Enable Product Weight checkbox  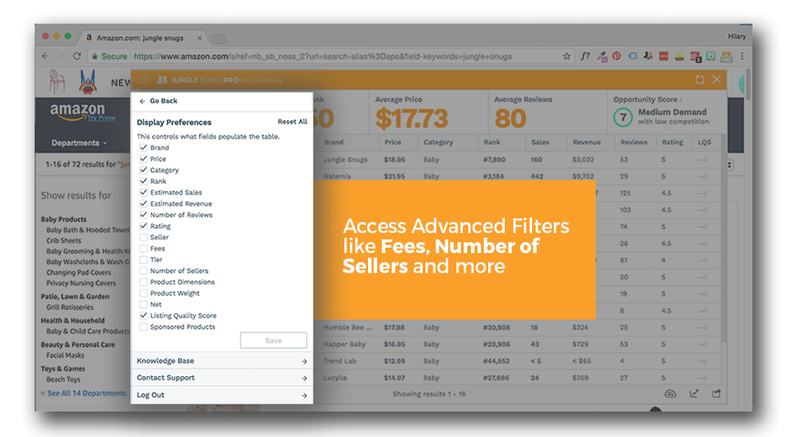pos(144,293)
